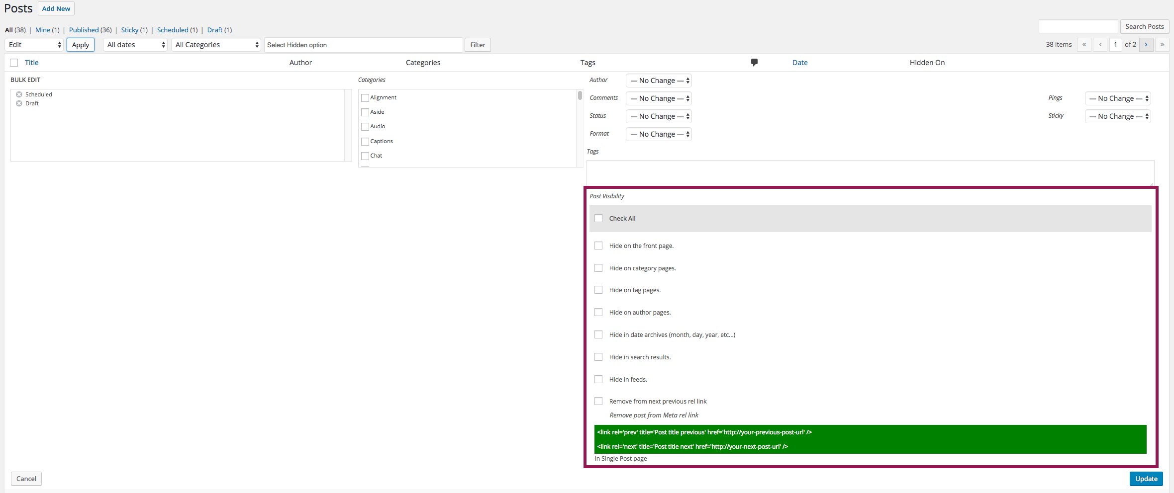The image size is (1174, 493).
Task: Open the Status No Change dropdown
Action: click(x=659, y=116)
